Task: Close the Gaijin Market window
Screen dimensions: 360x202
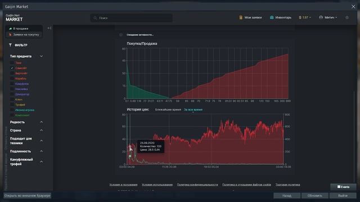Action: 353,7
